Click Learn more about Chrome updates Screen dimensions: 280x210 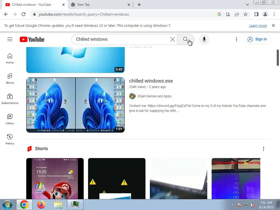tap(258, 25)
